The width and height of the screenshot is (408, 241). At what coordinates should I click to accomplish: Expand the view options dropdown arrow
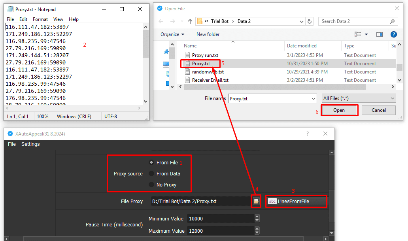(x=366, y=34)
